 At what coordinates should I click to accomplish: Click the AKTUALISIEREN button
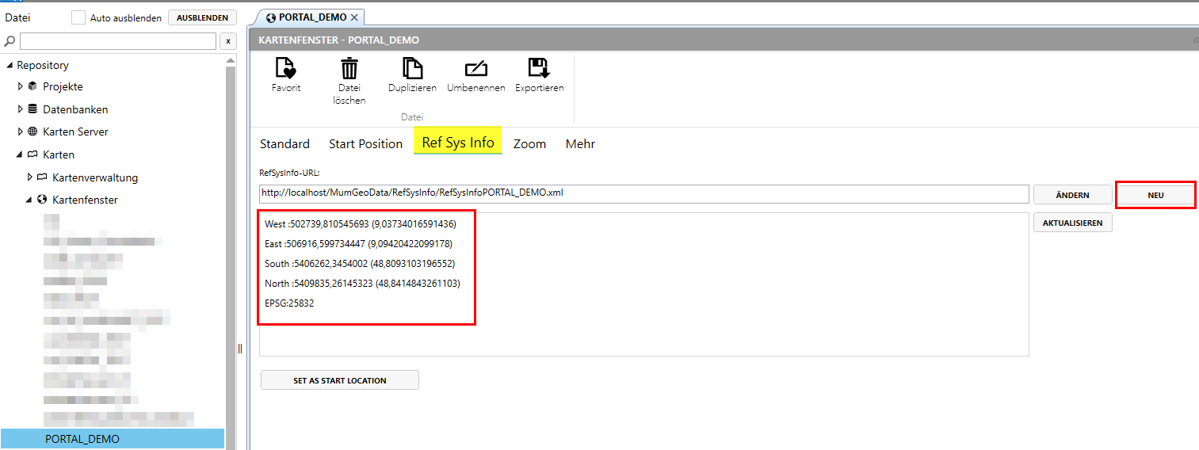point(1073,223)
